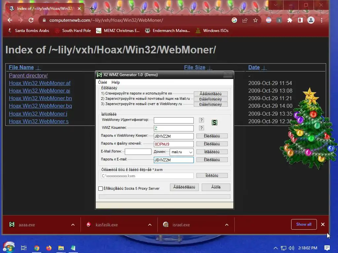Bookmark this page with the star
Image resolution: width=338 pixels, height=253 pixels.
point(255,20)
